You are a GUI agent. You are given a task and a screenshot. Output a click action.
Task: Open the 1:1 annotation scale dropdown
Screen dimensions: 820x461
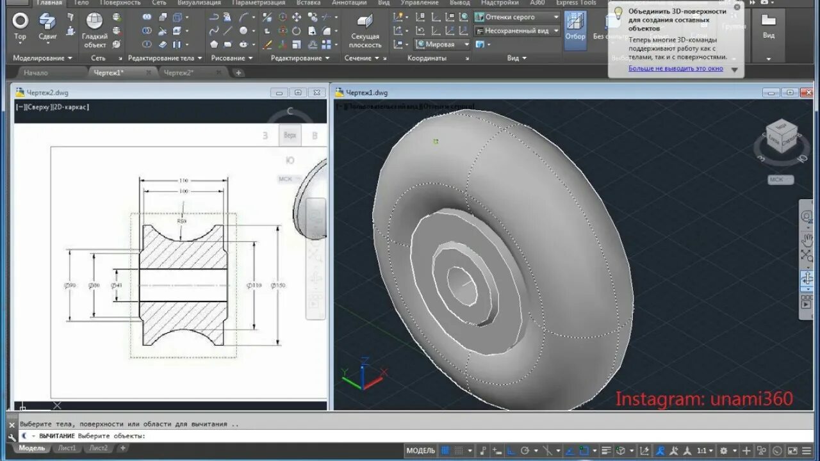point(705,451)
